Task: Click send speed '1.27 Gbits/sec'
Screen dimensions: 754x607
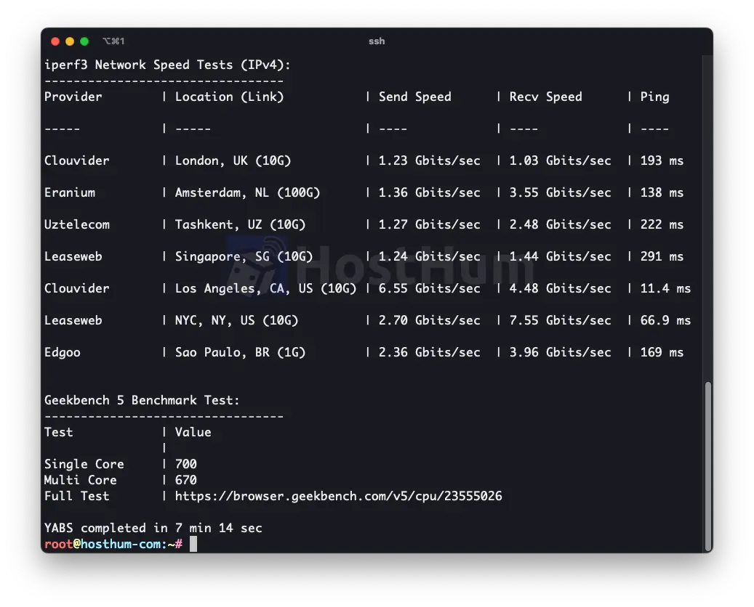Action: 430,224
